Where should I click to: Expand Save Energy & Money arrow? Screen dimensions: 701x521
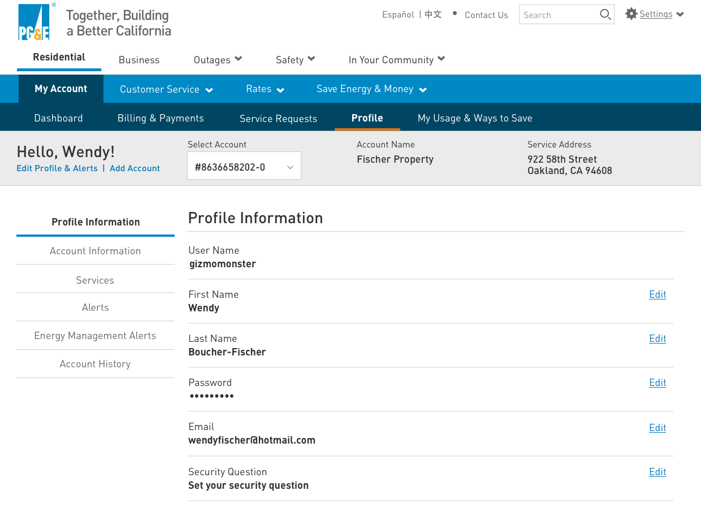(x=423, y=90)
